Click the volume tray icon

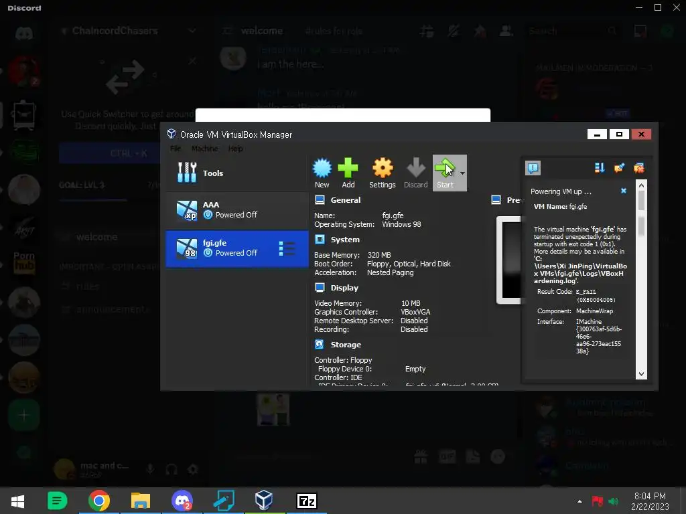614,501
